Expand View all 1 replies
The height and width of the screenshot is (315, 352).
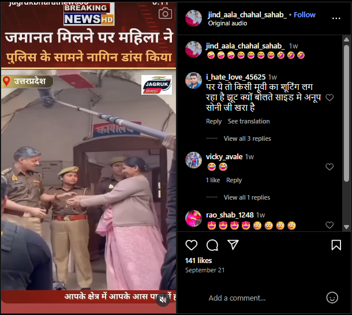pyautogui.click(x=247, y=197)
